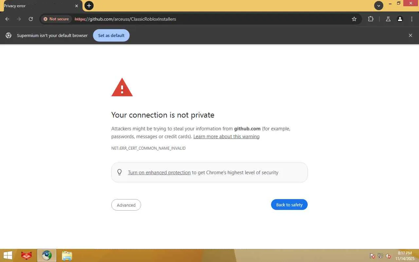Click the muted volume tray icon
The image size is (419, 262).
[388, 256]
